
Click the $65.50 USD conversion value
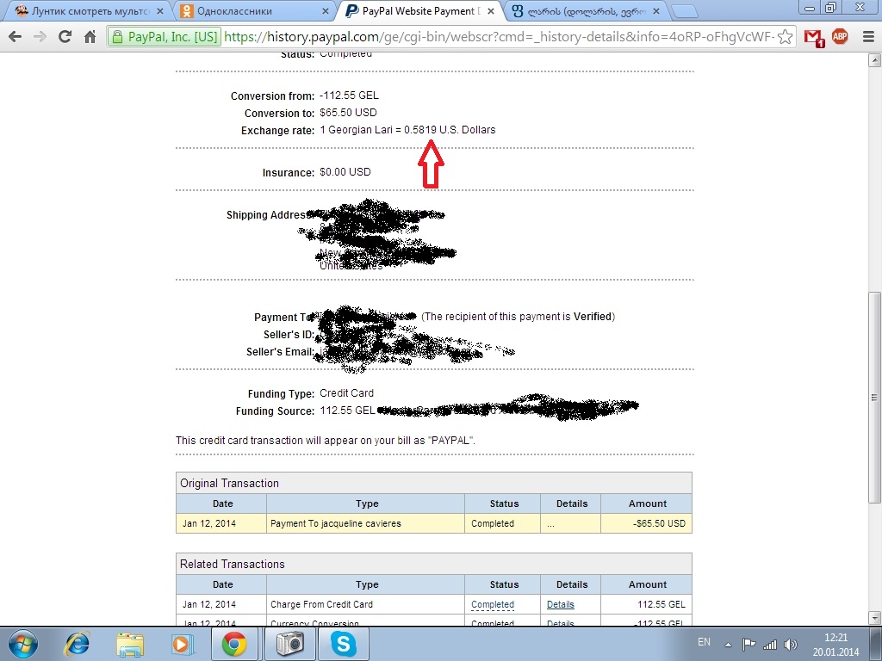tap(348, 113)
